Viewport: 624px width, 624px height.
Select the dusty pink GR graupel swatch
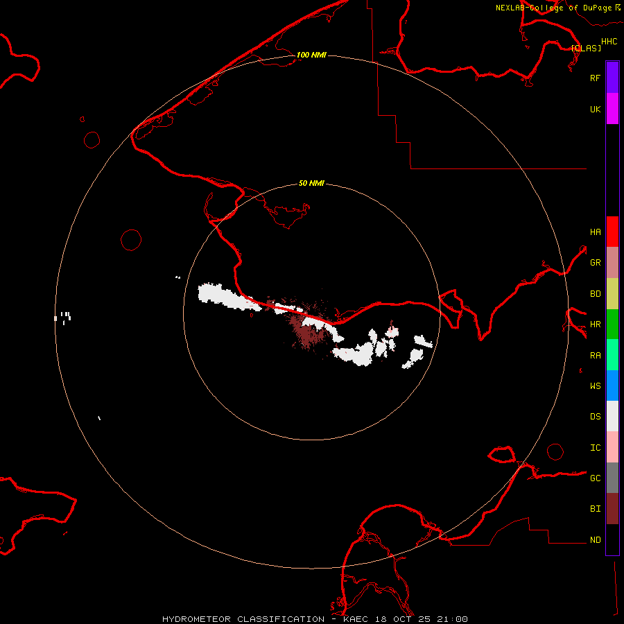[612, 262]
